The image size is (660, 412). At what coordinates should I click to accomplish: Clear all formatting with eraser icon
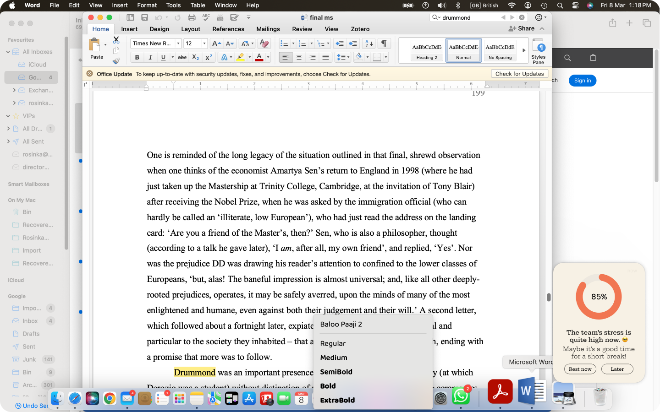264,43
